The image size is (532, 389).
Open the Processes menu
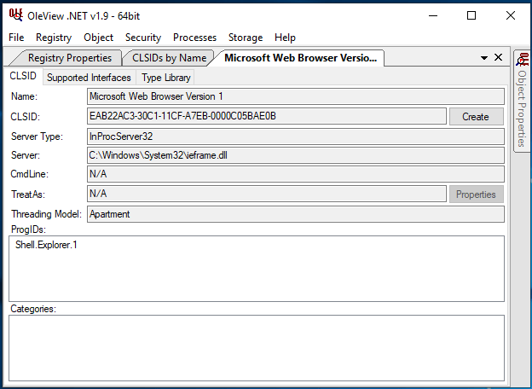click(194, 38)
